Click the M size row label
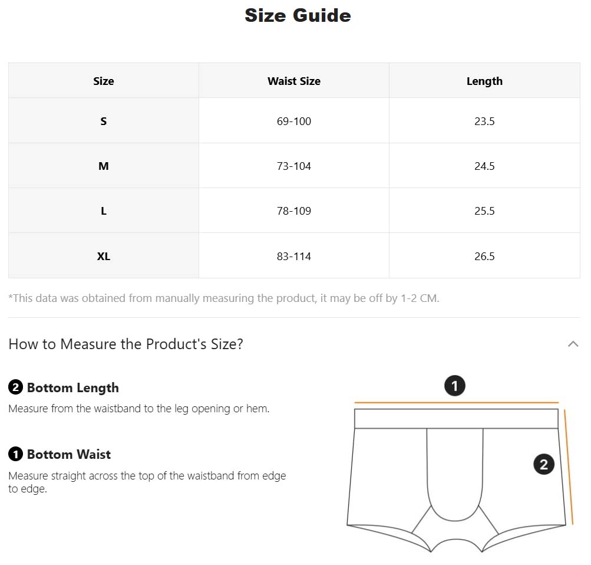This screenshot has height=565, width=591. pos(104,166)
